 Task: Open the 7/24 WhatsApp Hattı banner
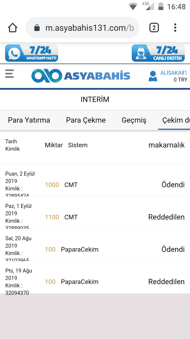tap(31, 53)
